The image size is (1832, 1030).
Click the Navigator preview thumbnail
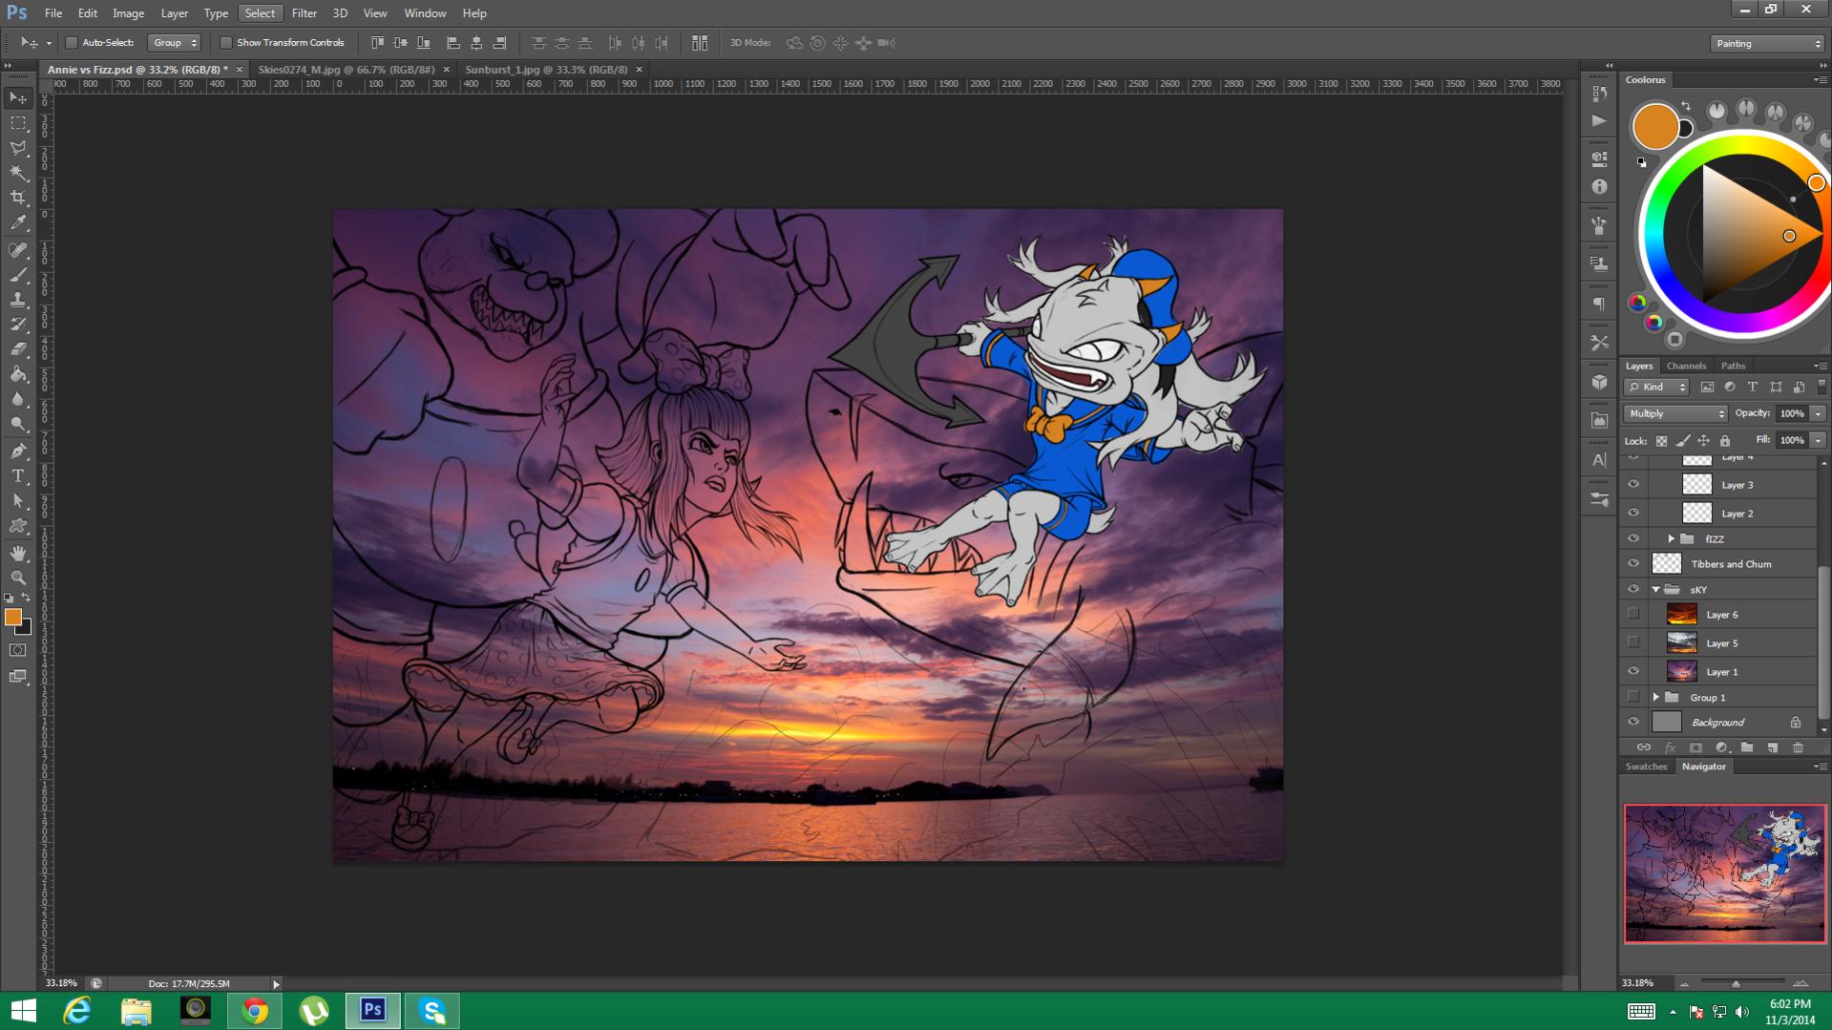click(1724, 873)
